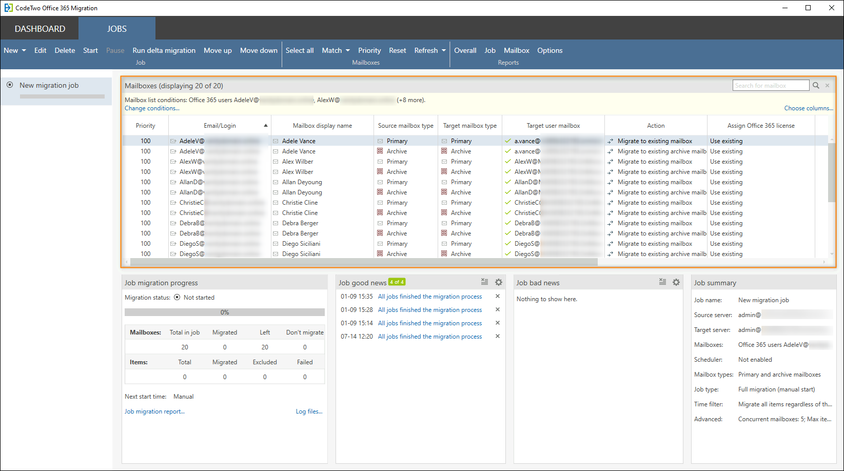844x471 pixels.
Task: Click the mailbox list vertical scrollbar
Action: coord(831,172)
